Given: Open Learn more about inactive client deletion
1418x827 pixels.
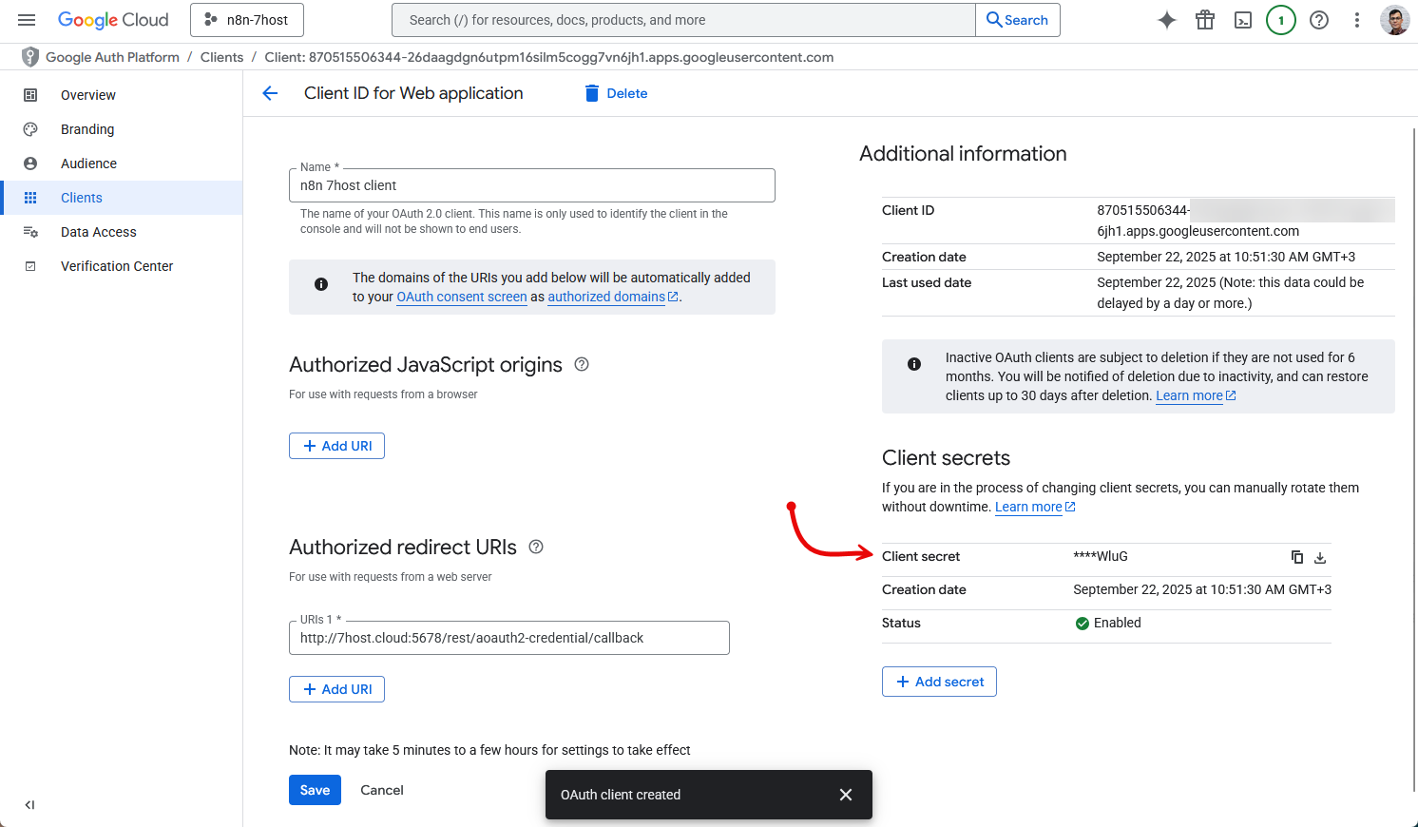Looking at the screenshot, I should 1196,395.
